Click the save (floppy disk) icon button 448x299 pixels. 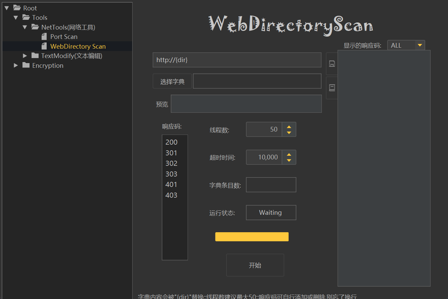332,64
